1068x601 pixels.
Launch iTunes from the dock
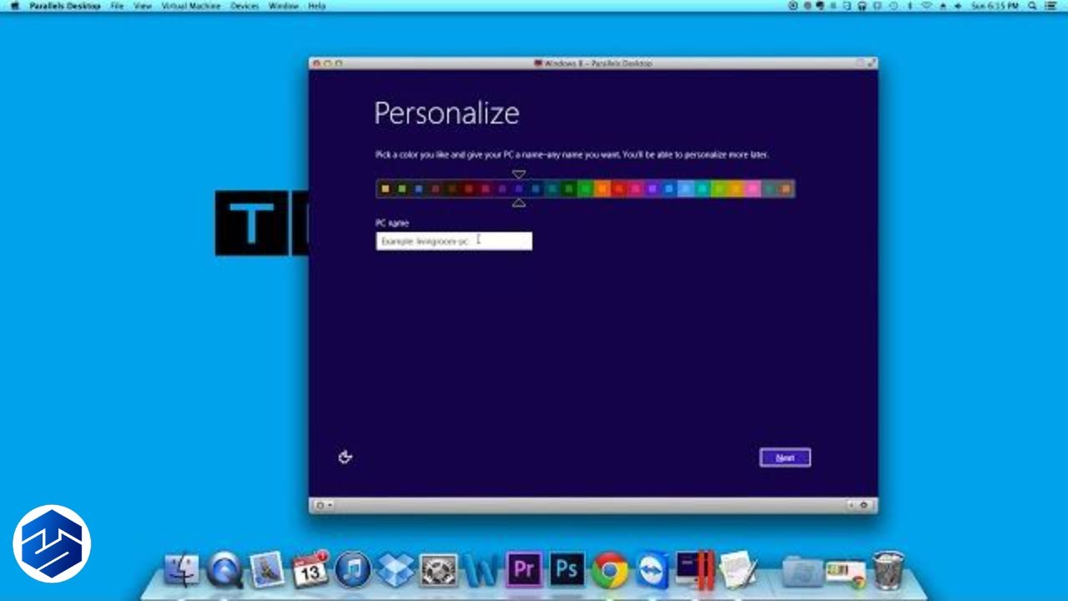tap(353, 570)
